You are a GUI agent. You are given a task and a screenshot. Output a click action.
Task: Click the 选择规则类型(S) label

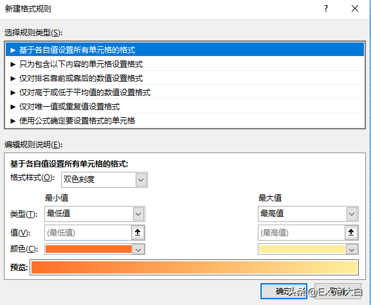coord(33,32)
